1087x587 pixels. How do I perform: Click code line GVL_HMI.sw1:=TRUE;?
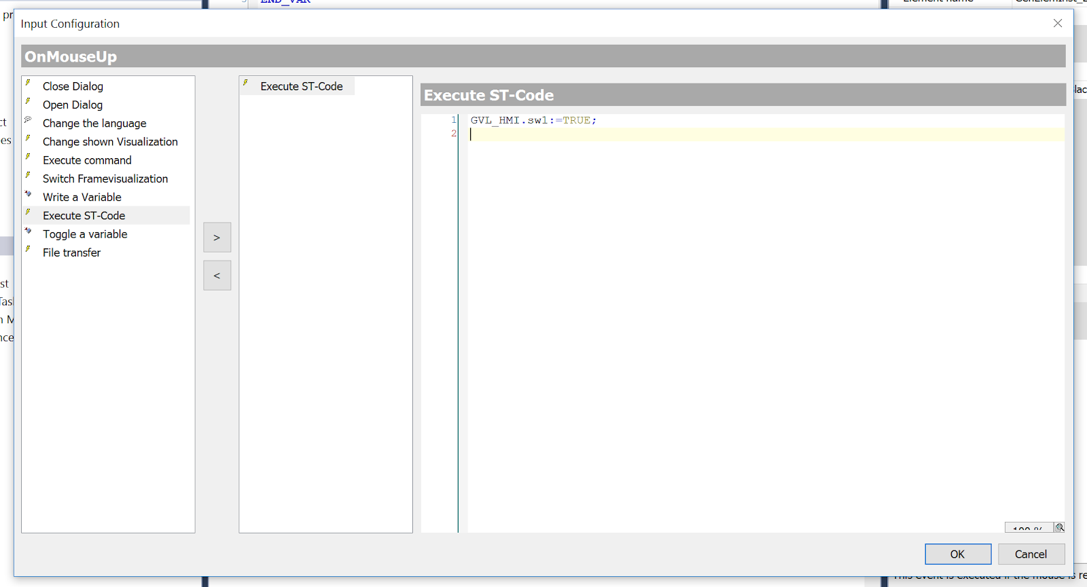(533, 120)
